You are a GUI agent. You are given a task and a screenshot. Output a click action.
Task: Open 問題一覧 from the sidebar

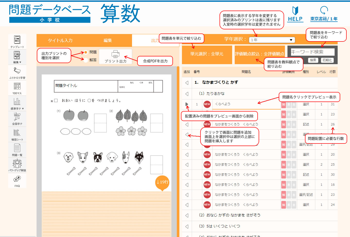point(17,150)
